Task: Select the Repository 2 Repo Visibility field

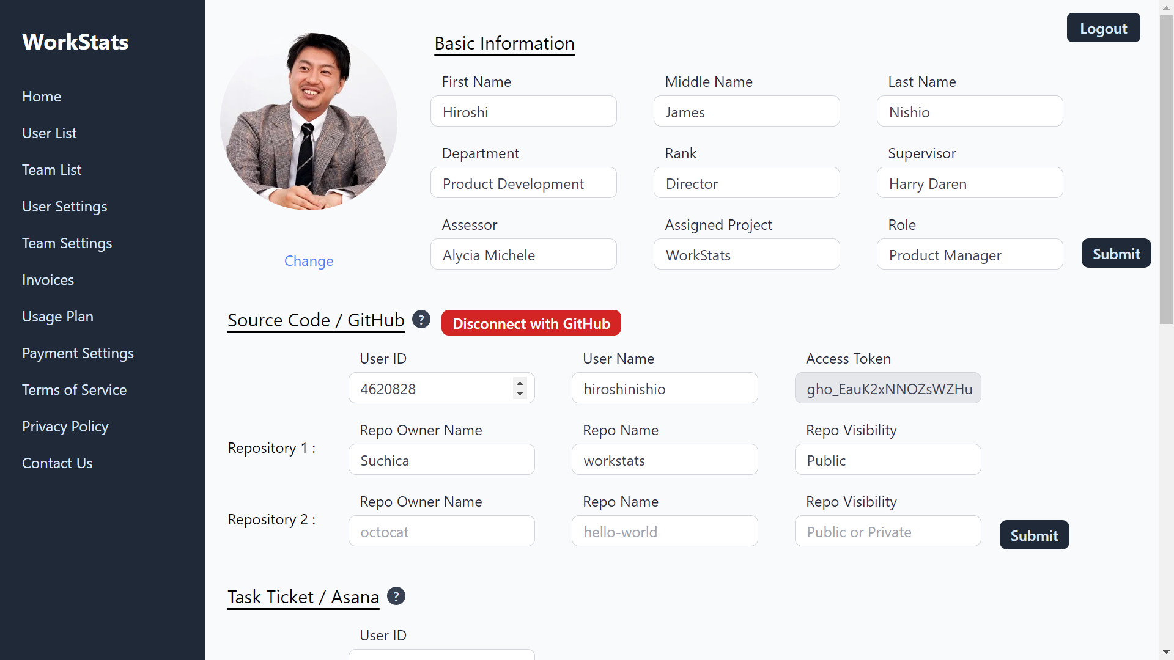Action: coord(888,531)
